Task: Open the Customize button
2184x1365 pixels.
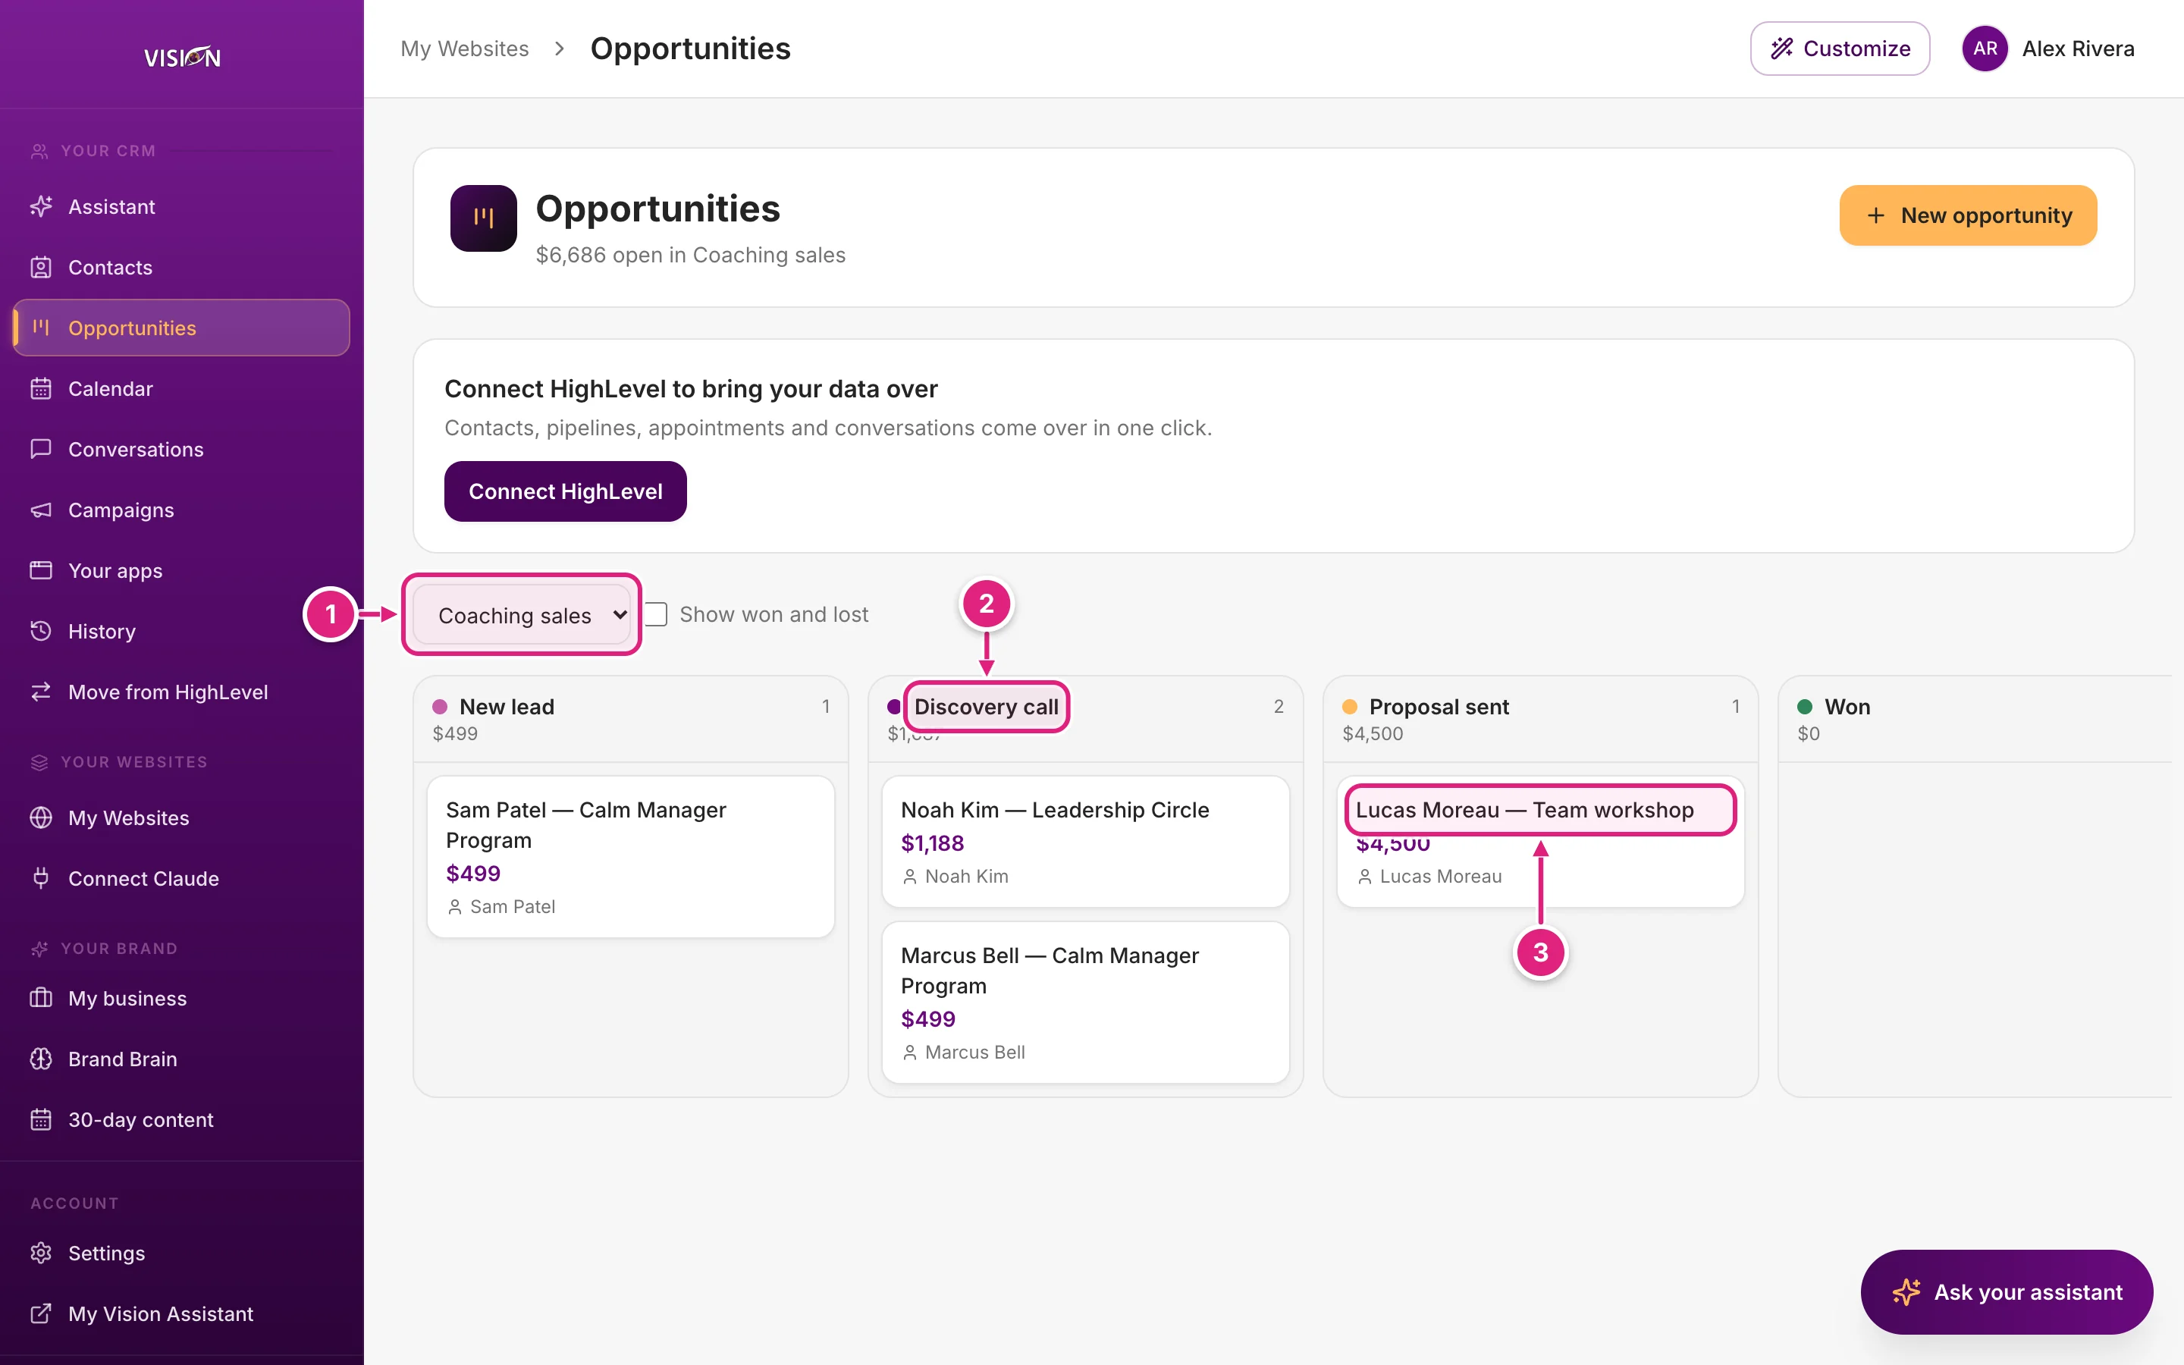Action: [x=1840, y=49]
